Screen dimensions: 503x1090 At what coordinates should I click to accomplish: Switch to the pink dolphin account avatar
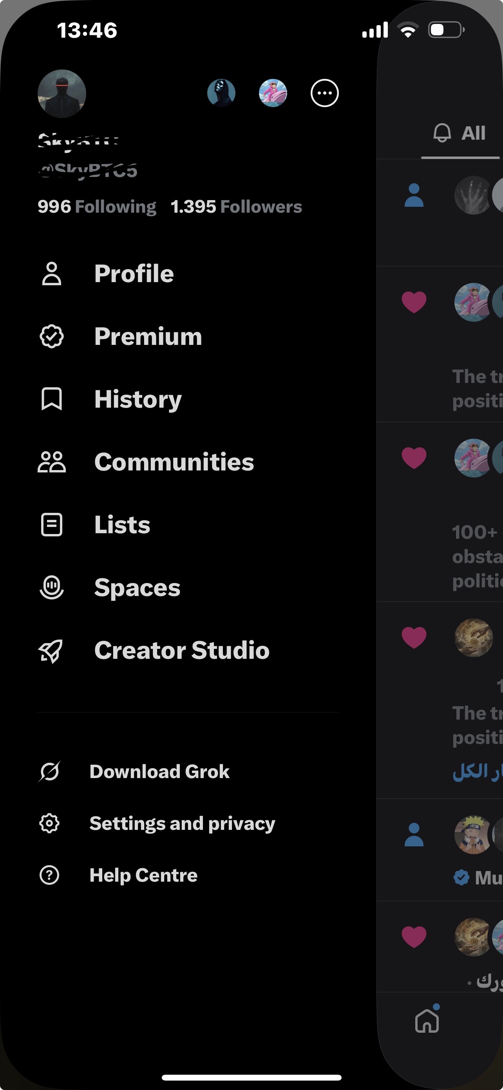point(273,93)
